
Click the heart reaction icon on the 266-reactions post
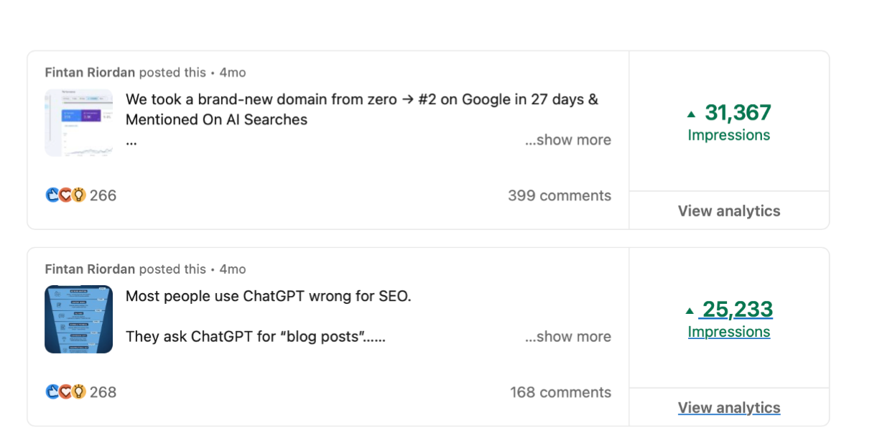[65, 195]
